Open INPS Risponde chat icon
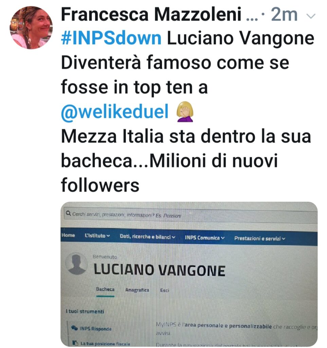The height and width of the screenshot is (348, 327). point(74,328)
